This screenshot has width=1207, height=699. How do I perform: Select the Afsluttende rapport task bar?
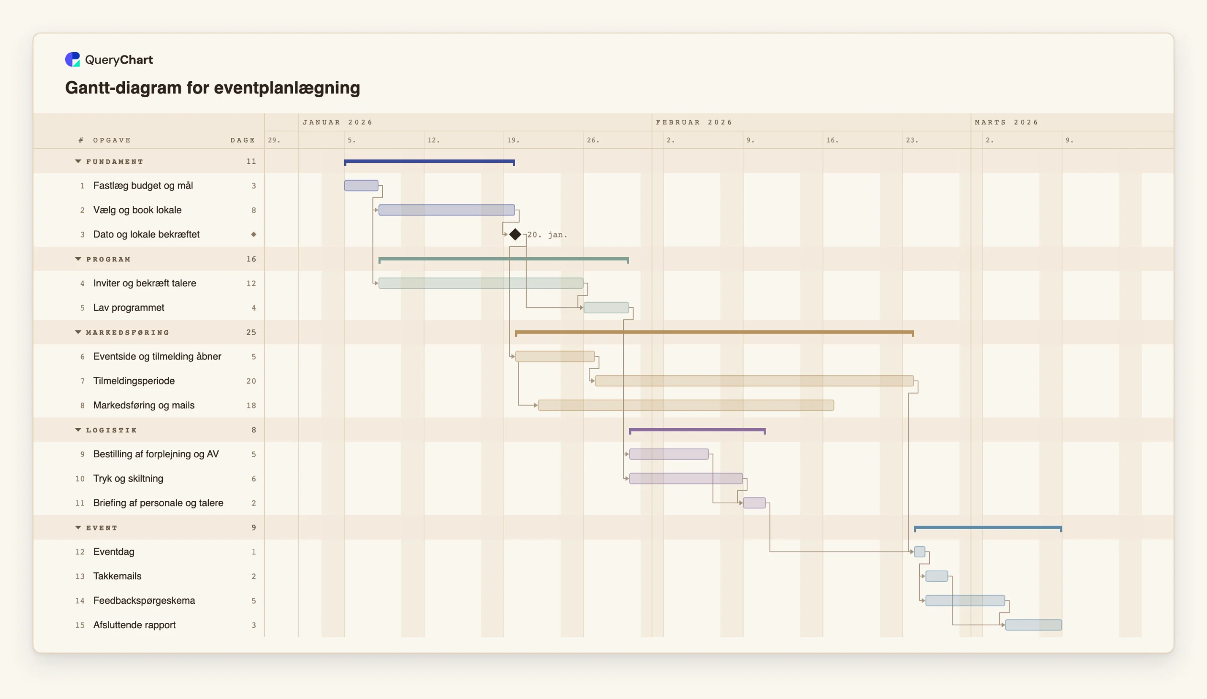pos(1033,625)
